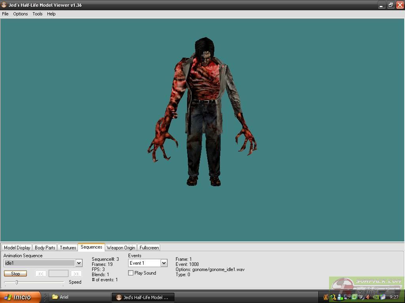The image size is (405, 303).
Task: Step back one frame with << button
Action: coord(41,274)
